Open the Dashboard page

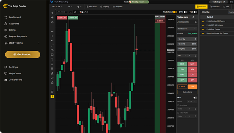(x=13, y=17)
